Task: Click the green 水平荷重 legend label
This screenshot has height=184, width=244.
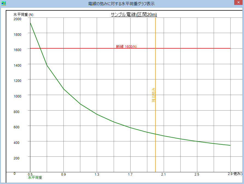Action: point(35,177)
